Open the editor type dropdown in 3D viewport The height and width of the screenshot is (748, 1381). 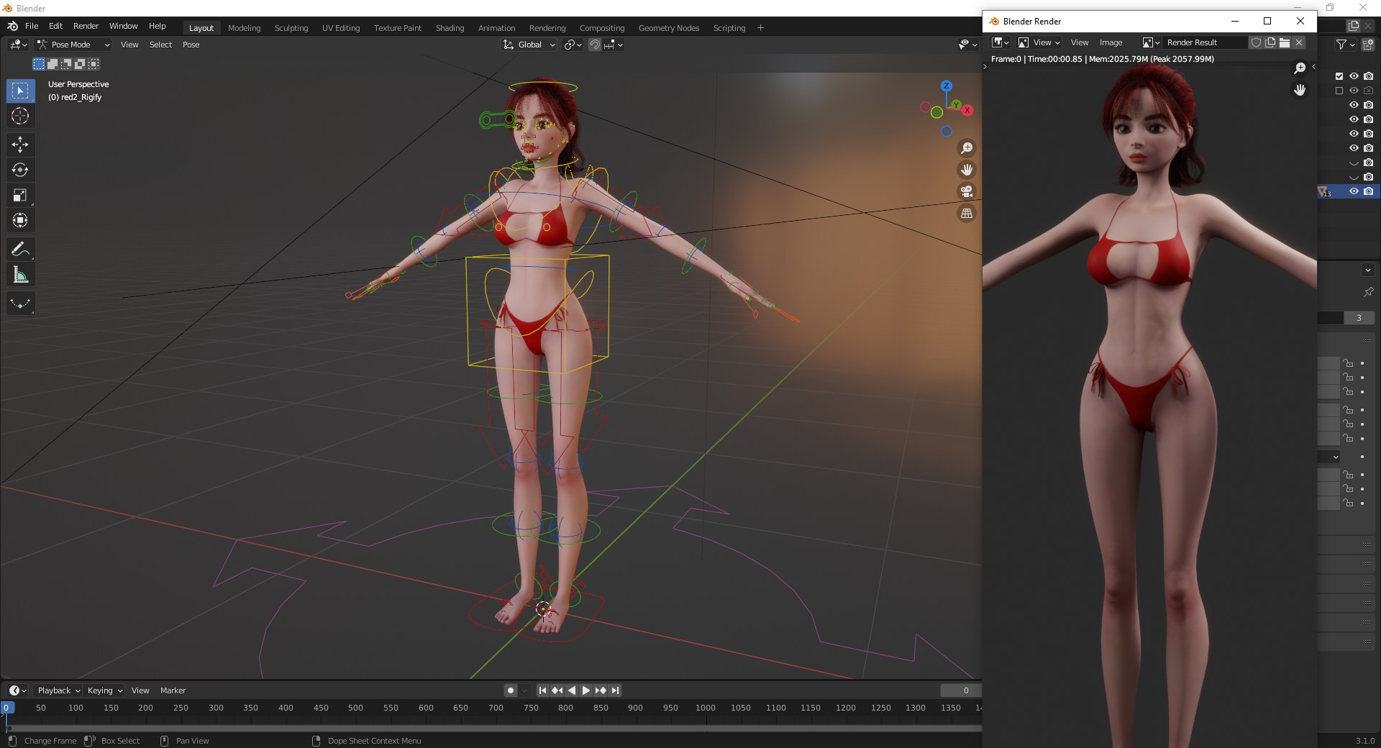point(19,45)
